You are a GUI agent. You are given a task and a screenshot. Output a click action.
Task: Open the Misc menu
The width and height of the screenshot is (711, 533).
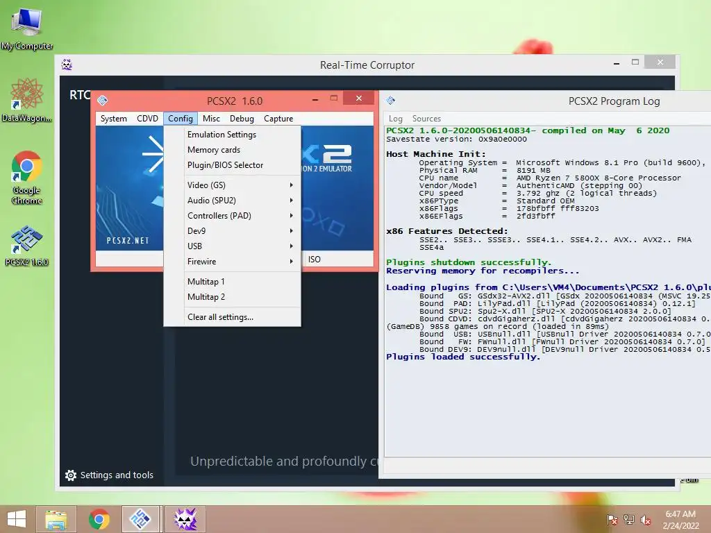[211, 118]
